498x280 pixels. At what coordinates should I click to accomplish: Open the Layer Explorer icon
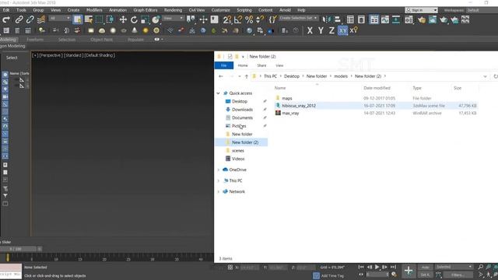[x=361, y=19]
